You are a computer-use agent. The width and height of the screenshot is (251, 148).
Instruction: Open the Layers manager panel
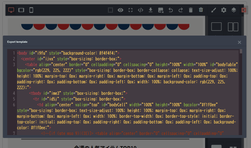point(234,10)
